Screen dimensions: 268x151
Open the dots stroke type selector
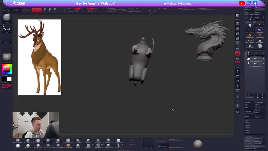(7, 28)
